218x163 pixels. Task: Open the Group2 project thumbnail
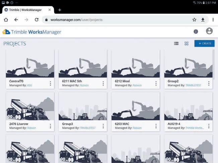pos(189,64)
